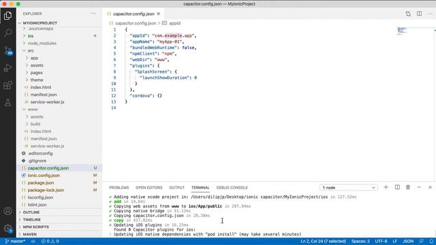The height and width of the screenshot is (245, 436).
Task: Open the Manage gear menu
Action: [x=7, y=229]
